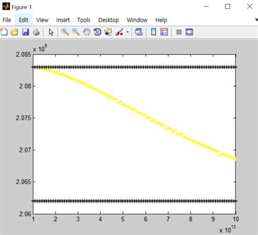Viewport: 258px width, 235px height.
Task: Open the Tools menu
Action: tap(84, 20)
